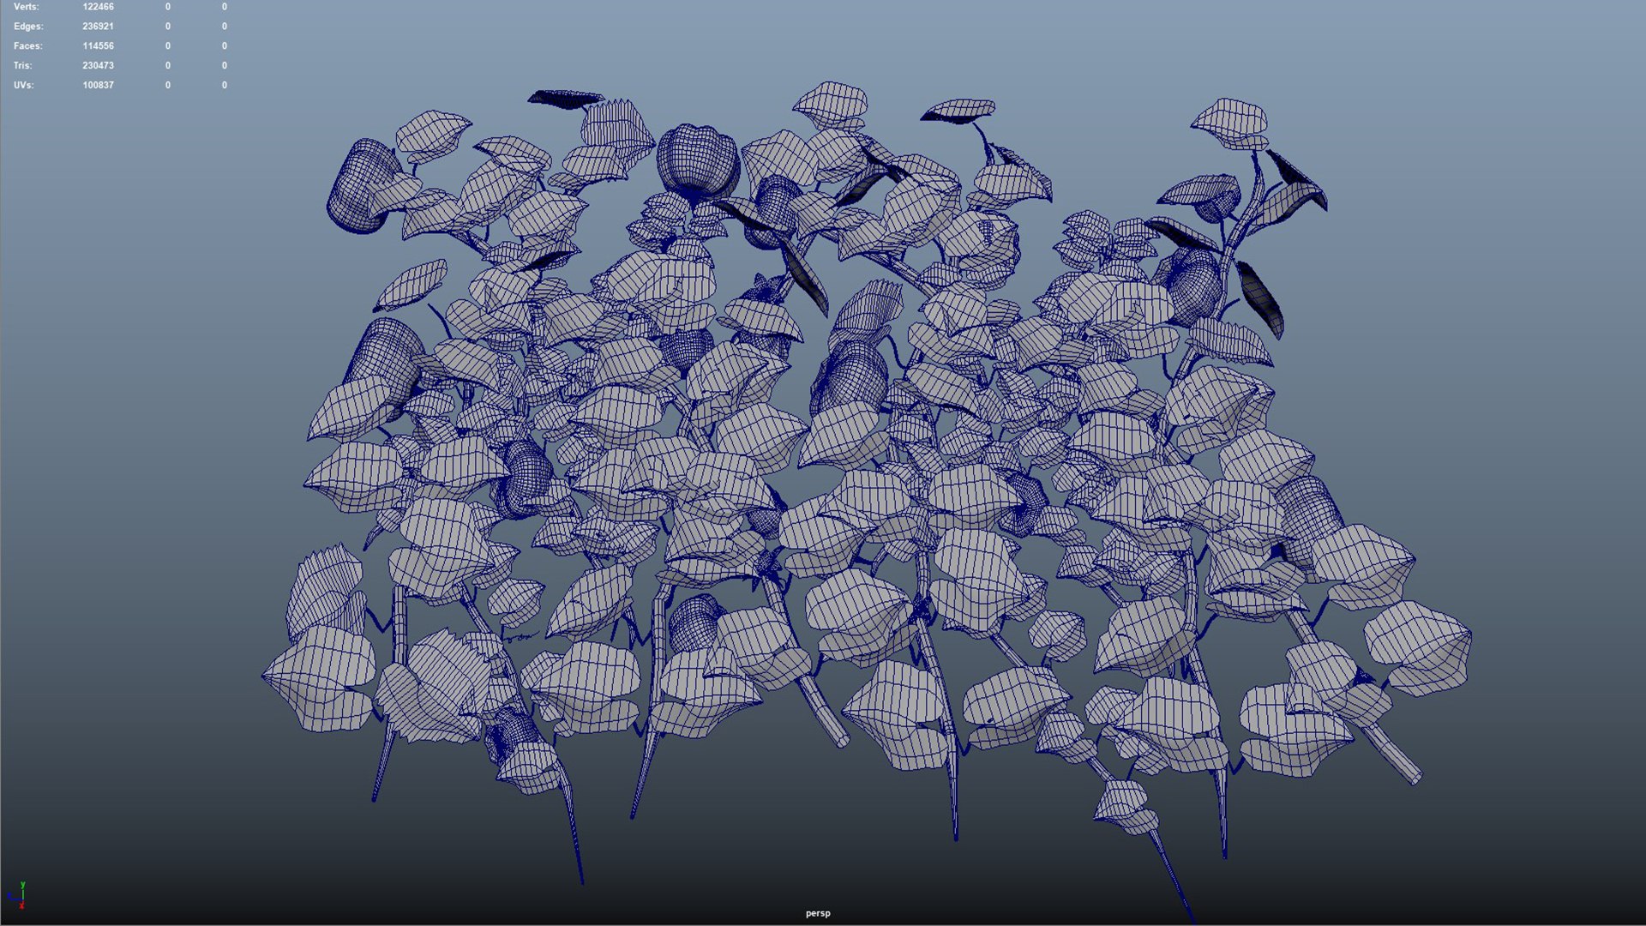Click the UVs label in the HUD
1646x926 pixels.
pos(23,86)
